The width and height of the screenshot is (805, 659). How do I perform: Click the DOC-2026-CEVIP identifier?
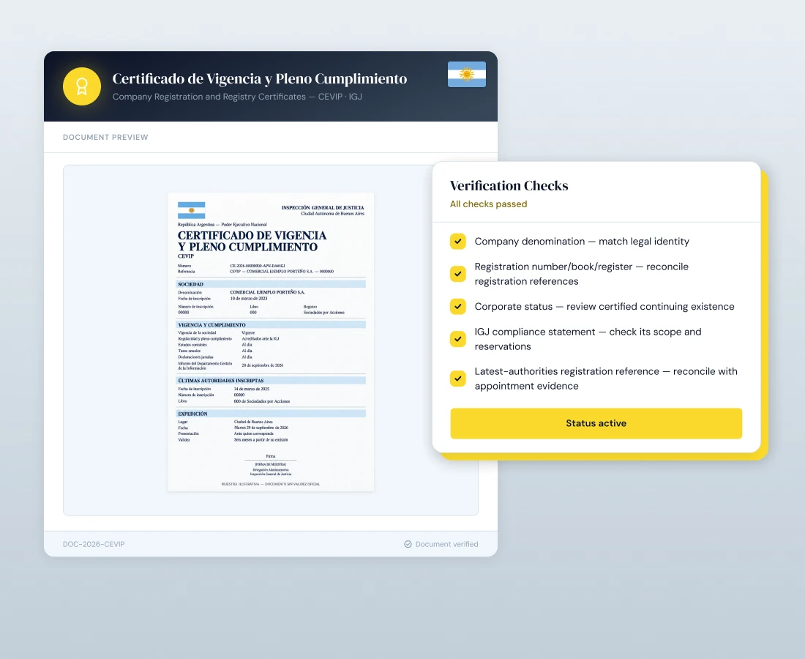94,544
